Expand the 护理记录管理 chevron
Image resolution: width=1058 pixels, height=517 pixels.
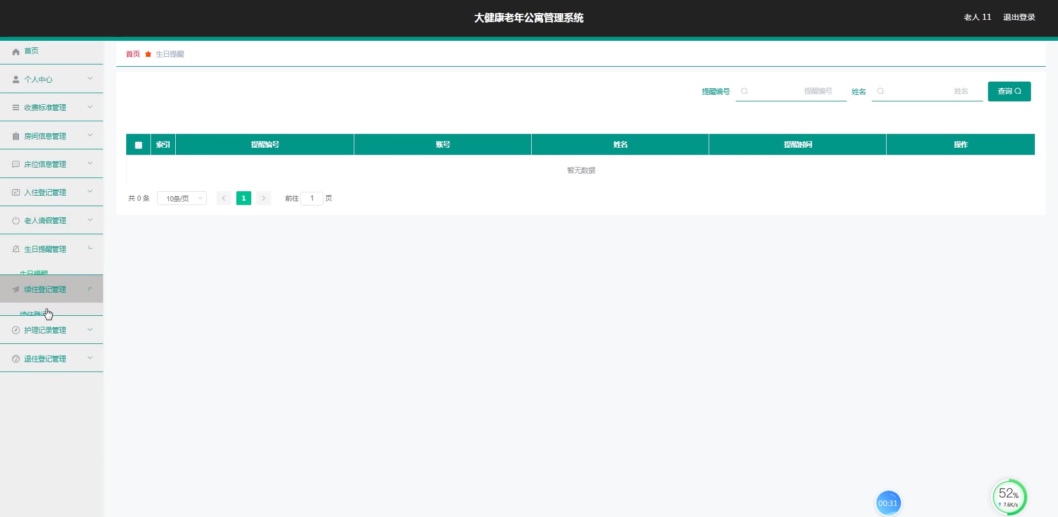90,330
